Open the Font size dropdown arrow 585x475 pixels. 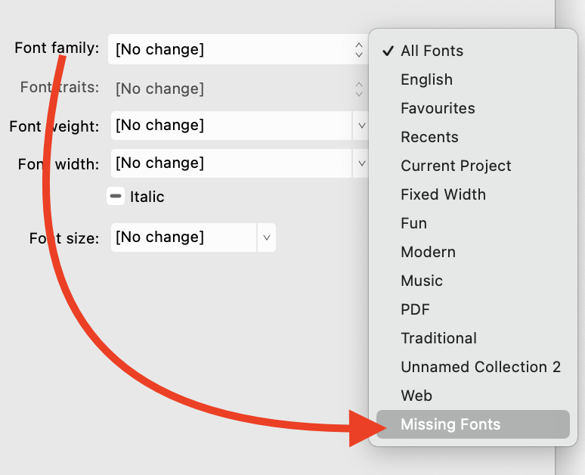tap(266, 237)
